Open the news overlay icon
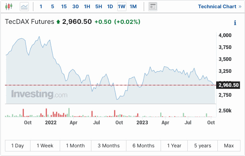Viewport: 245px width, 156px height. [153, 7]
